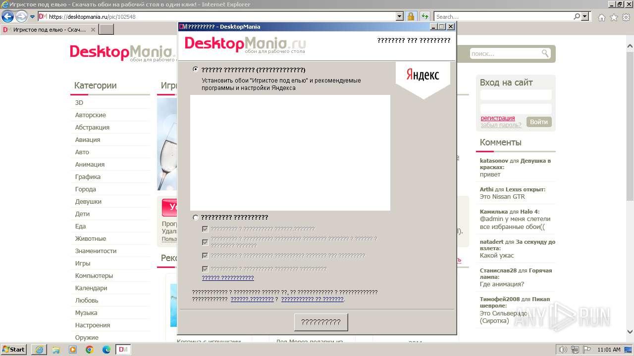Image resolution: width=634 pixels, height=356 pixels.
Task: Click the login username field
Action: pyautogui.click(x=516, y=95)
